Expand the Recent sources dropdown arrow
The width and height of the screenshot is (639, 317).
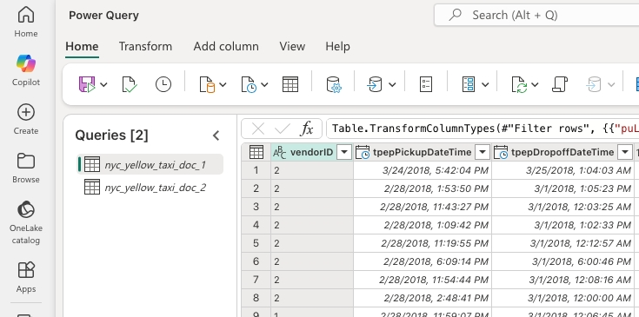click(264, 84)
